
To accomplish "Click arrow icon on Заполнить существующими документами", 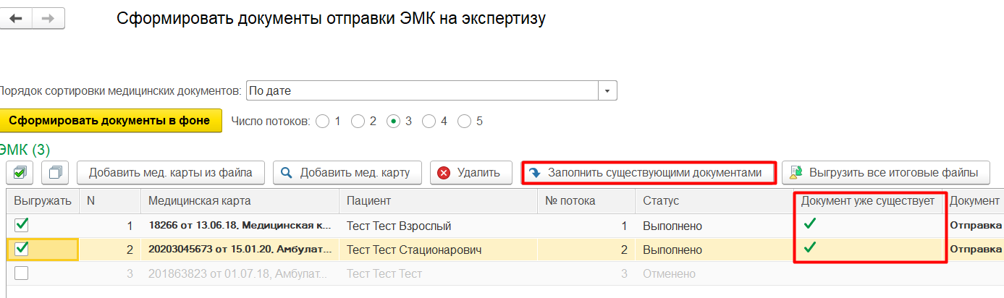I will click(x=535, y=173).
